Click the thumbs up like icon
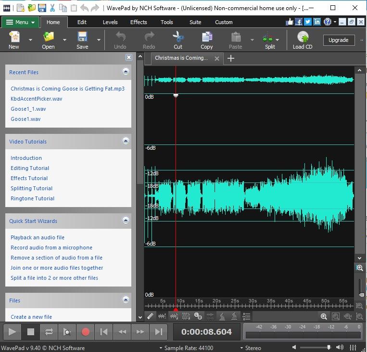Viewport: 367px width, 352px height. coord(290,22)
